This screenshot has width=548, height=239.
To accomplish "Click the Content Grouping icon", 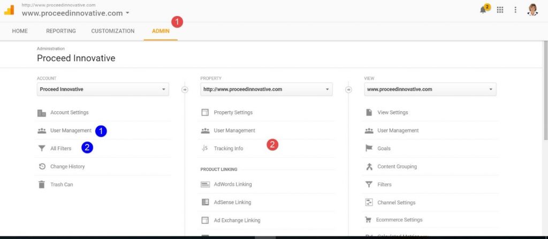I will tap(369, 166).
